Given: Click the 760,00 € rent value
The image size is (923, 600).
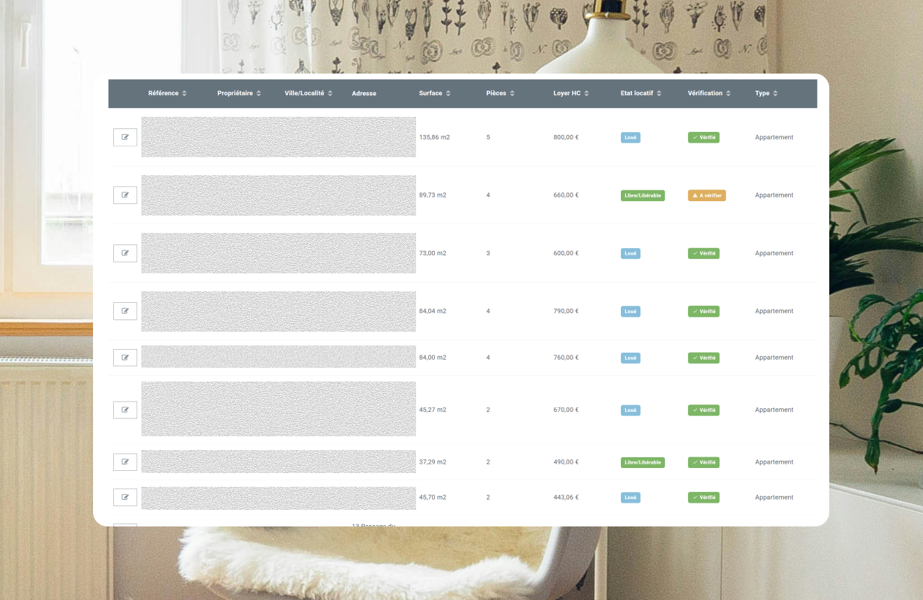Looking at the screenshot, I should pyautogui.click(x=566, y=358).
